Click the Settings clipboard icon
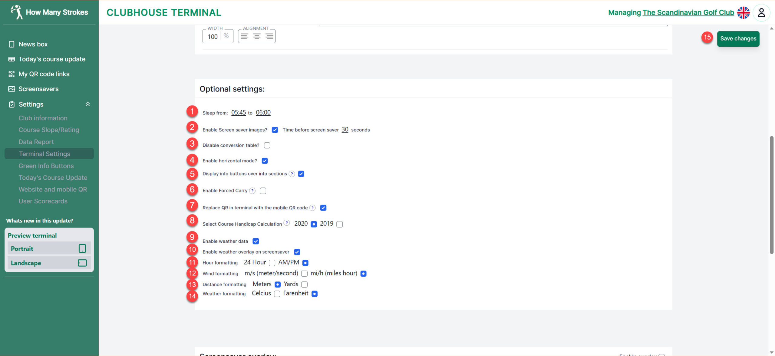The height and width of the screenshot is (356, 775). [x=12, y=104]
